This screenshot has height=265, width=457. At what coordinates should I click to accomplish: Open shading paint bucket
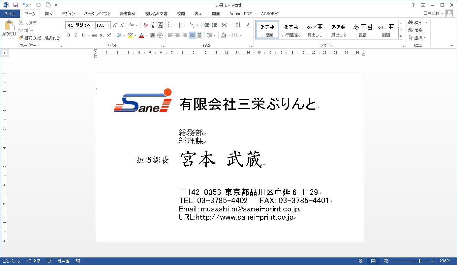[224, 35]
